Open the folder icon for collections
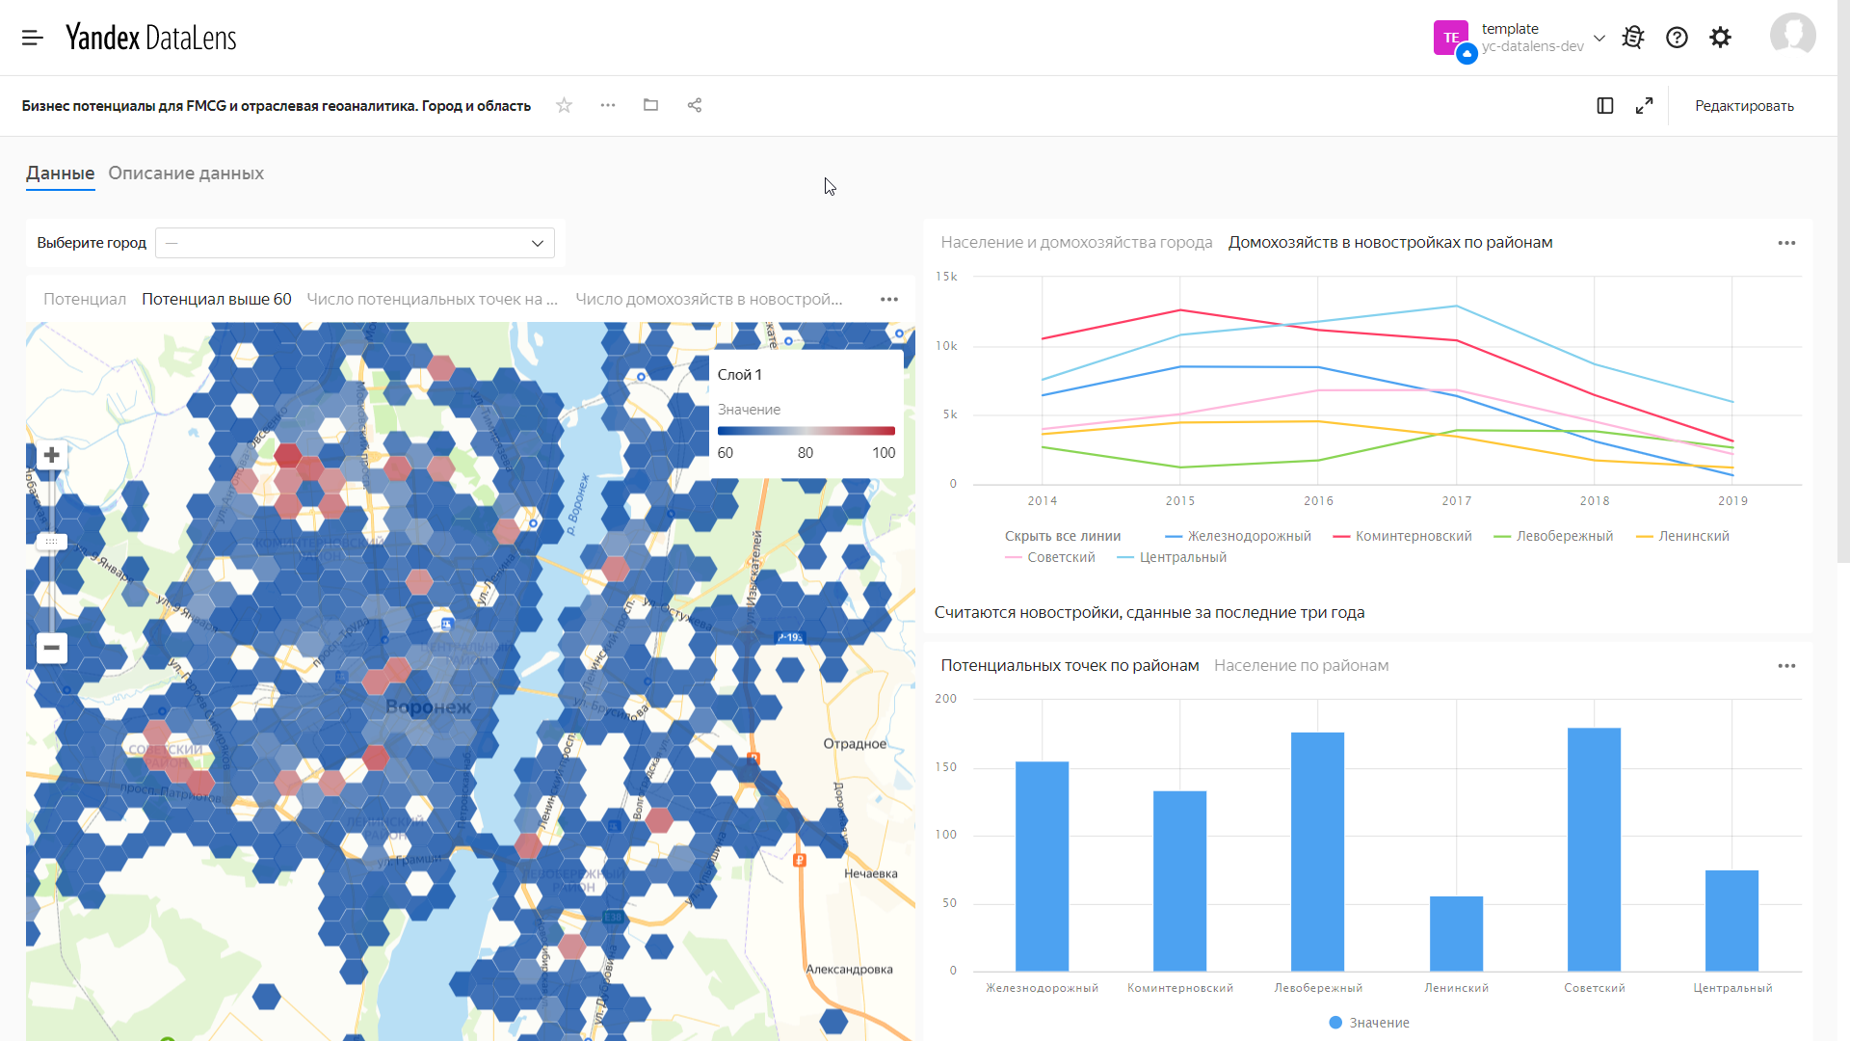The height and width of the screenshot is (1041, 1850). coord(650,105)
